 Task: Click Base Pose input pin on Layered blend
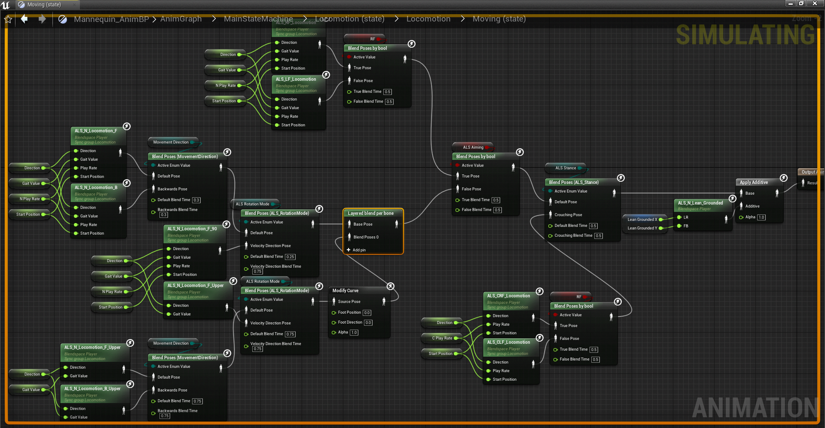coord(348,224)
